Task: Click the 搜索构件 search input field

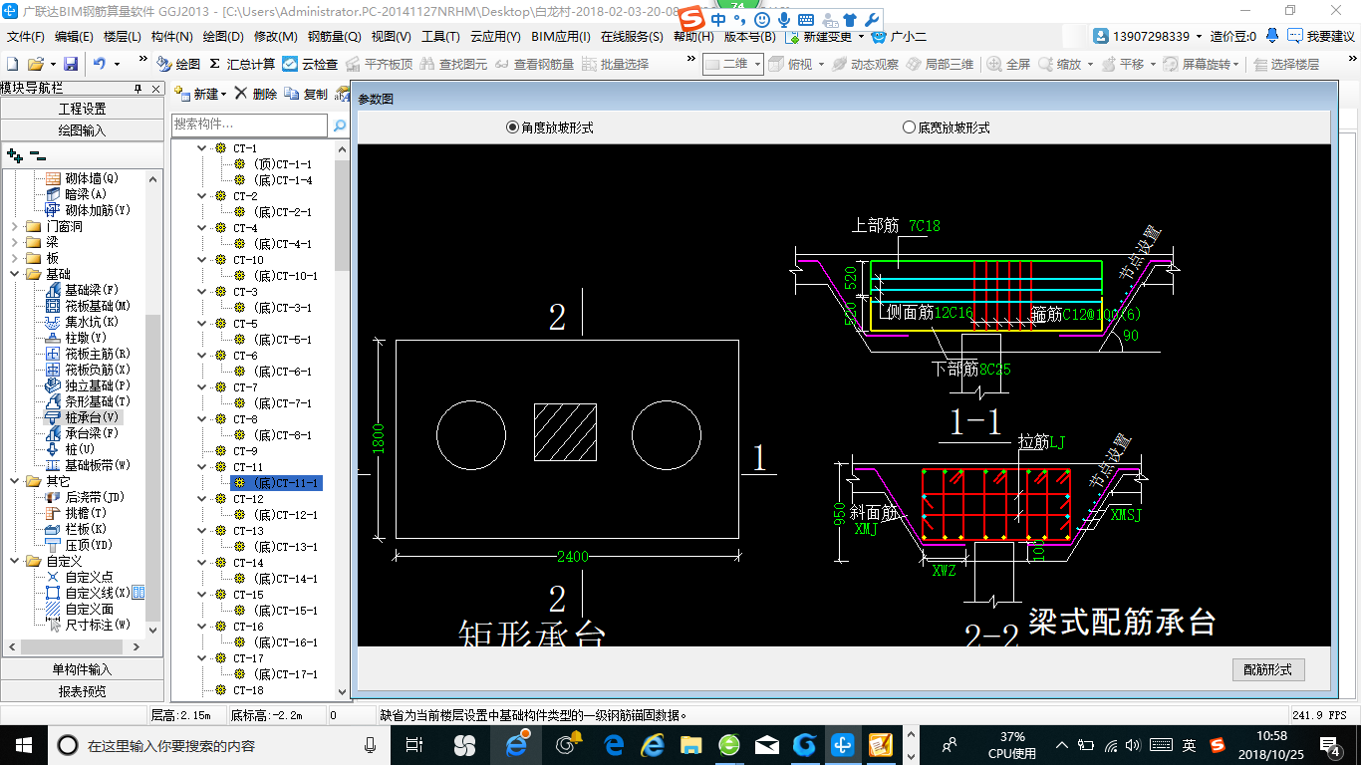Action: tap(249, 125)
